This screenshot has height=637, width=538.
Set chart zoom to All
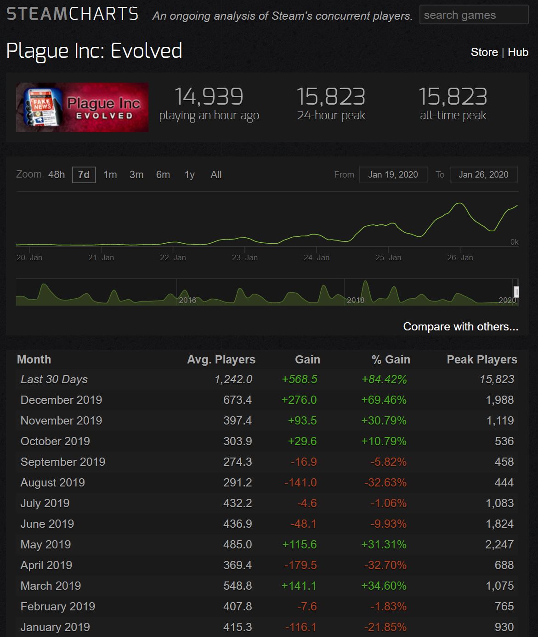[216, 174]
